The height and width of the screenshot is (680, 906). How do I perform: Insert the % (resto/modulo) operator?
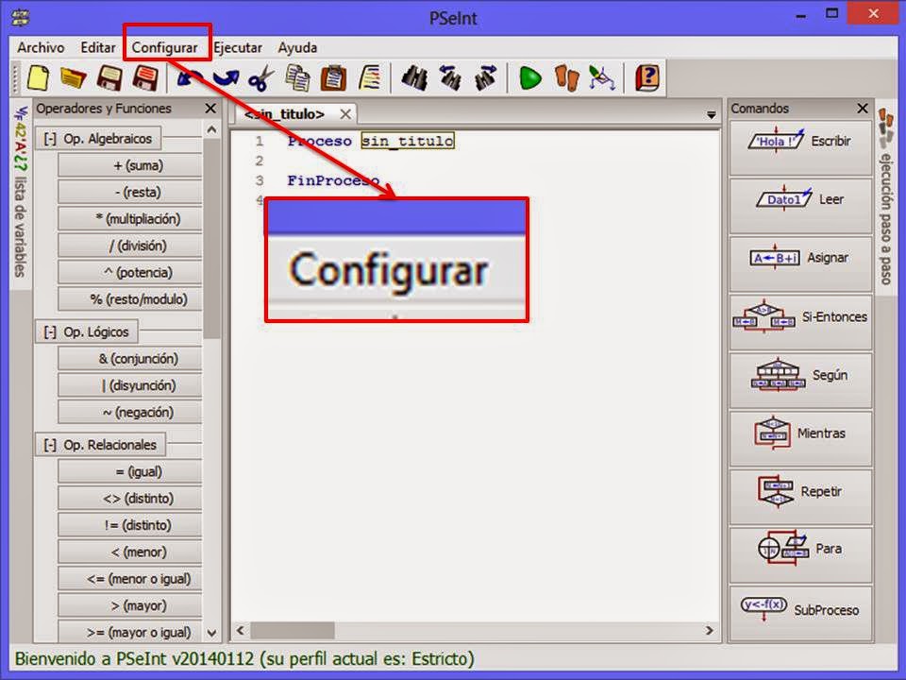(x=130, y=299)
